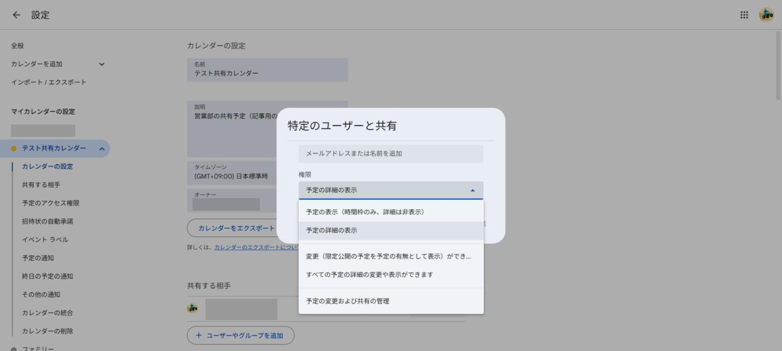
Task: Jump to その他の通知
Action: 41,295
